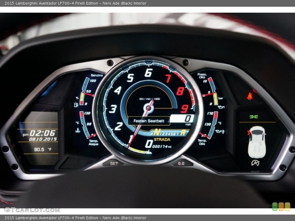Click the white car top-view icon

pyautogui.click(x=257, y=142)
